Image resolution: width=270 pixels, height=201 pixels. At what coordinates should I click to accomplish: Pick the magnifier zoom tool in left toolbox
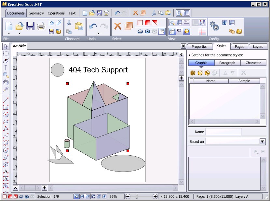pyautogui.click(x=6, y=75)
